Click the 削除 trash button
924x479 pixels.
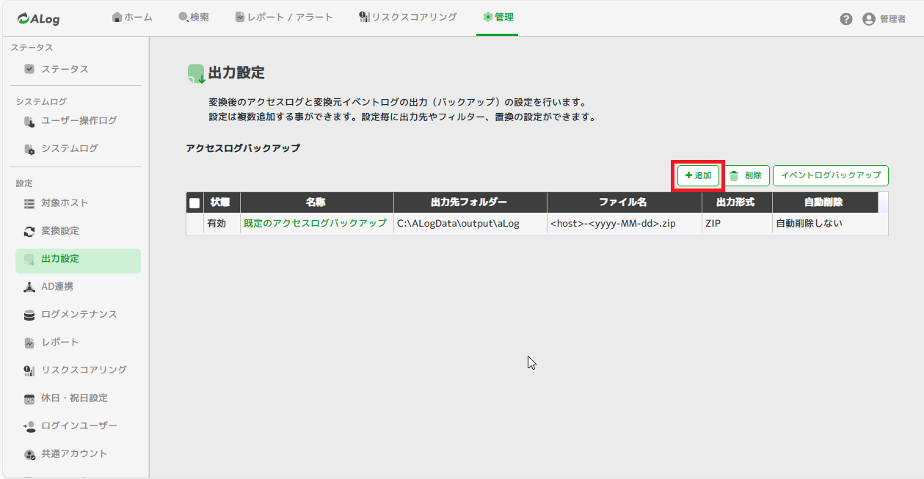point(746,176)
